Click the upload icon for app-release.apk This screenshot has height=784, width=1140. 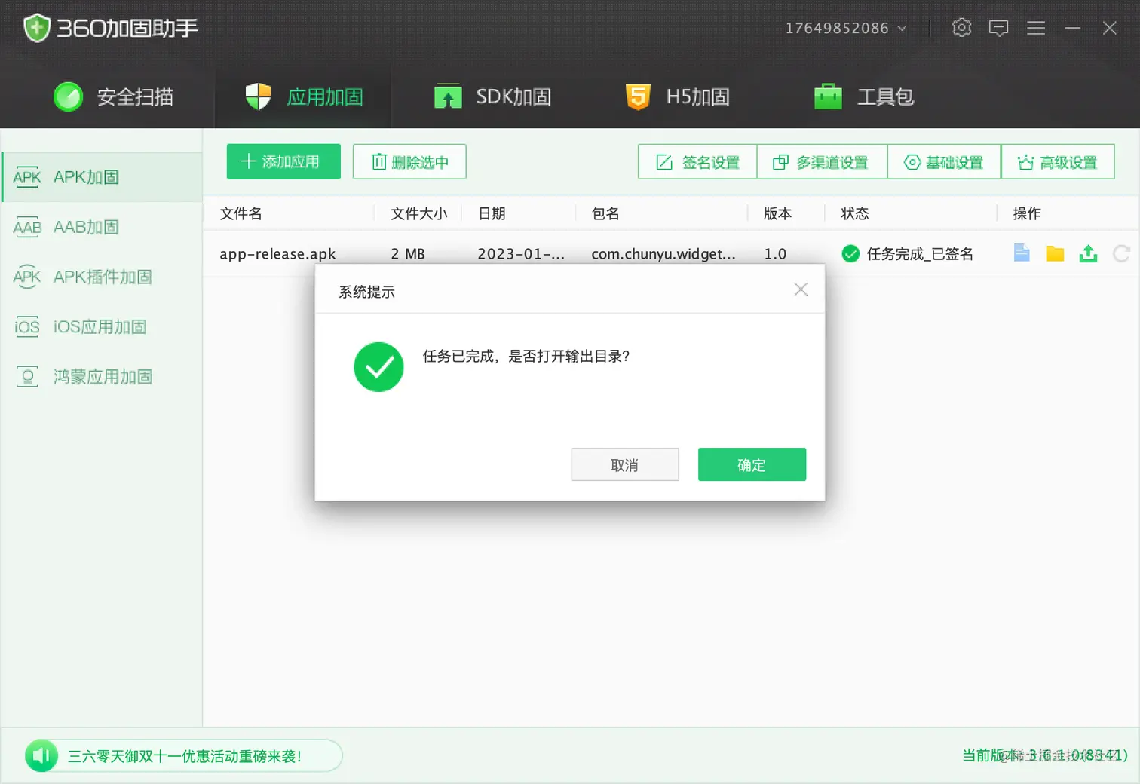click(x=1088, y=253)
